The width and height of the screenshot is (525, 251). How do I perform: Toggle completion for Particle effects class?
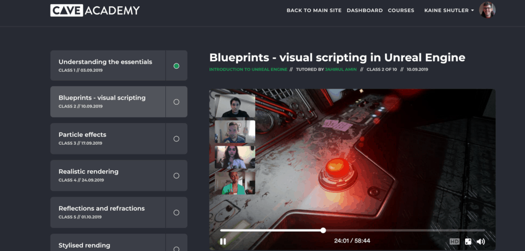[176, 139]
